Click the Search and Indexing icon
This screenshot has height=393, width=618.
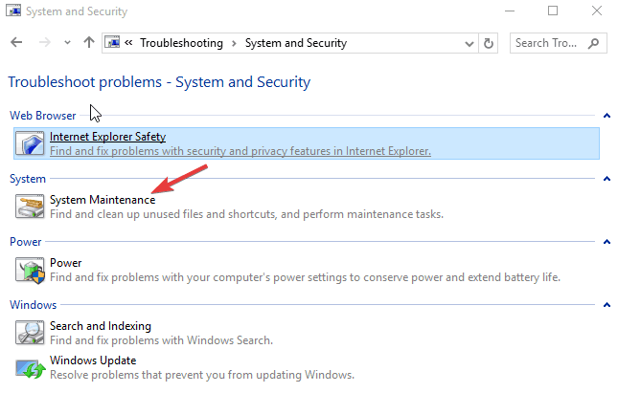31,333
